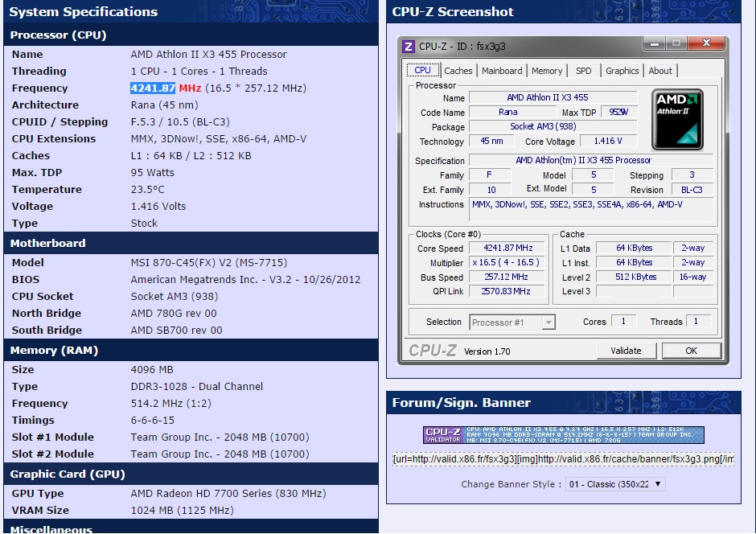Click the 'Stock' type value
The image size is (756, 534).
pos(144,223)
